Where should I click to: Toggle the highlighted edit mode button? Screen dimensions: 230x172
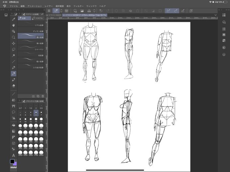tap(56, 11)
